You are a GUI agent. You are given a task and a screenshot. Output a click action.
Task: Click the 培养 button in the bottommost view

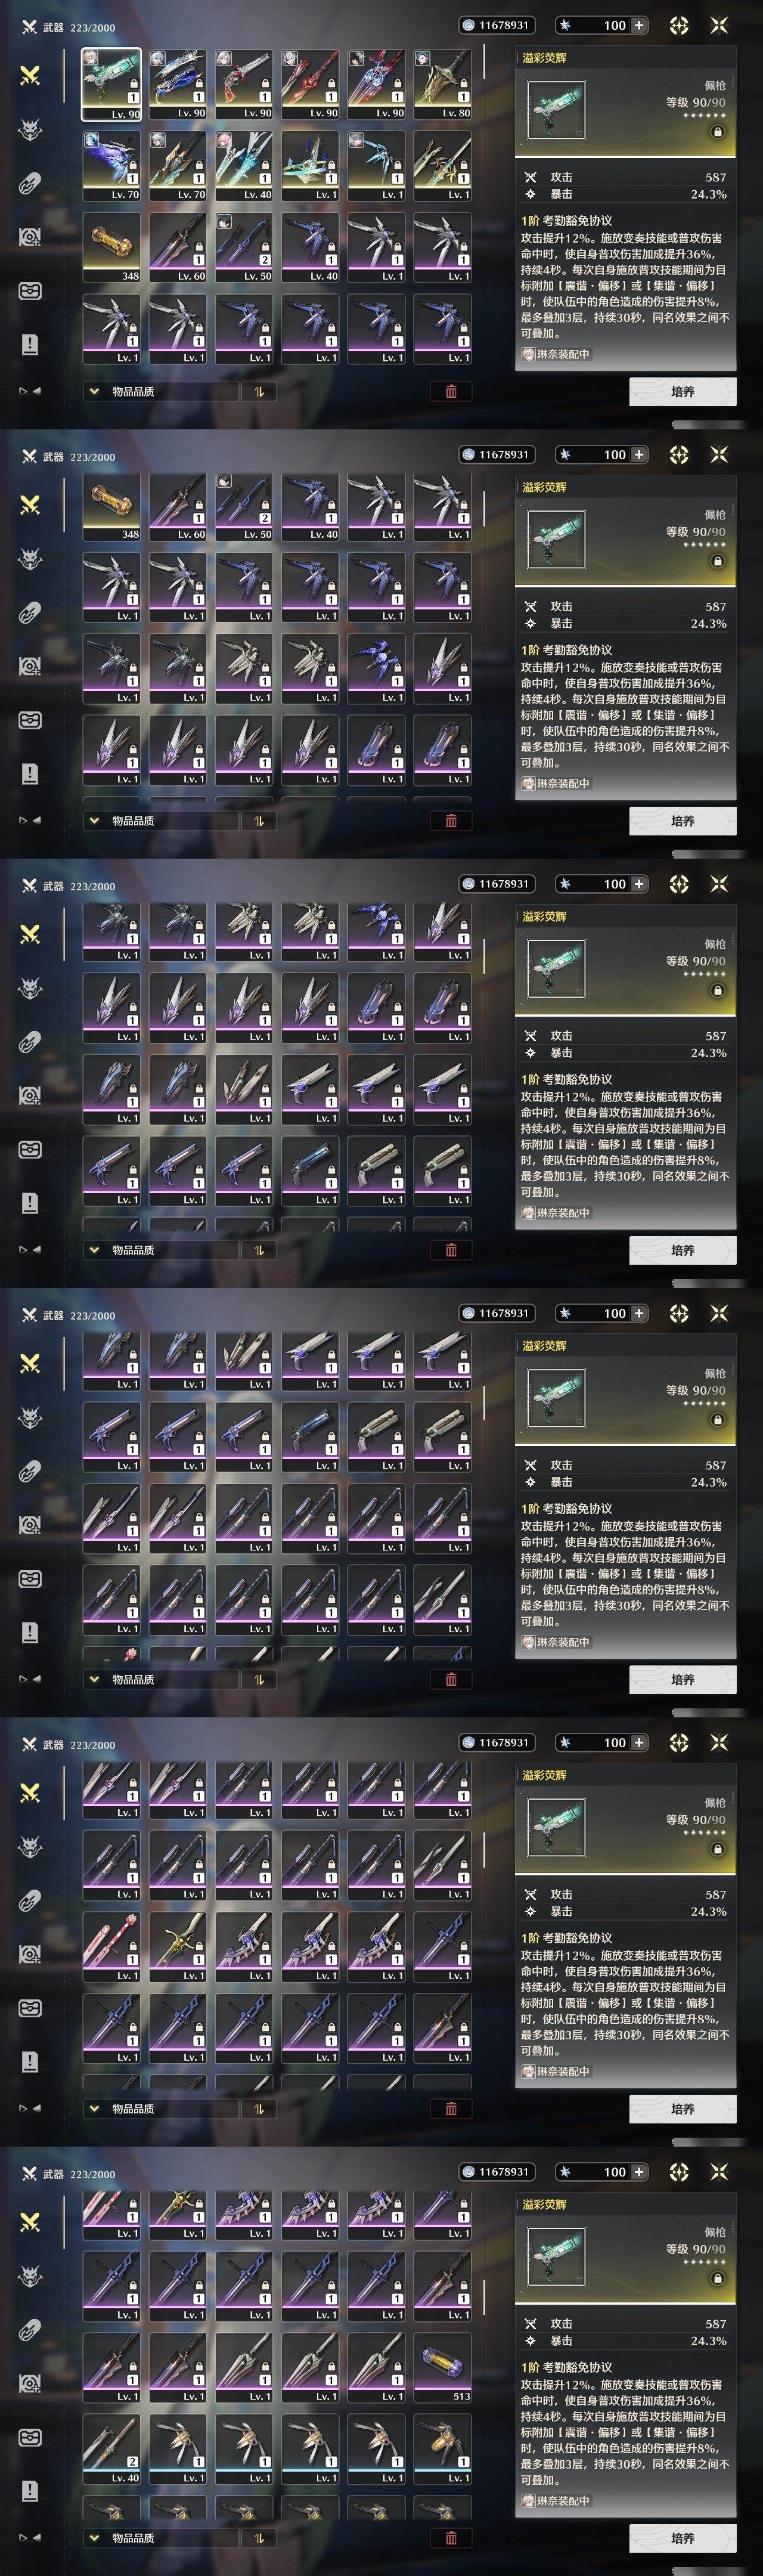(683, 2538)
